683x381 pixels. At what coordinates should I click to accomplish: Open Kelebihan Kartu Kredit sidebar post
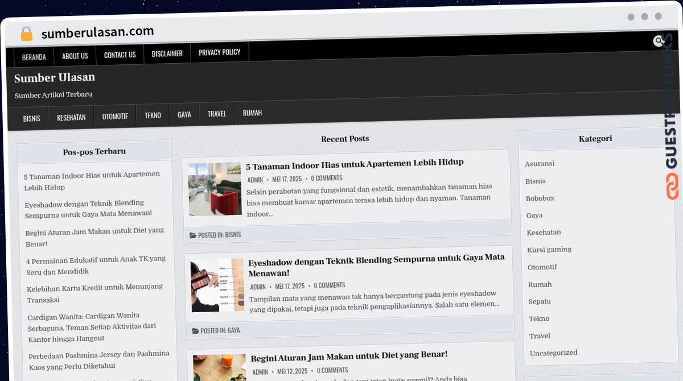(x=95, y=293)
